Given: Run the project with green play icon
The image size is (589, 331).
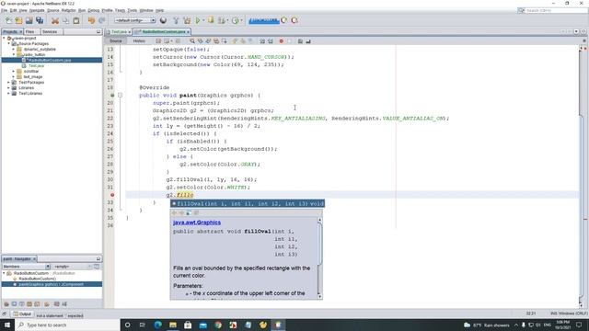Looking at the screenshot, I should [198, 20].
